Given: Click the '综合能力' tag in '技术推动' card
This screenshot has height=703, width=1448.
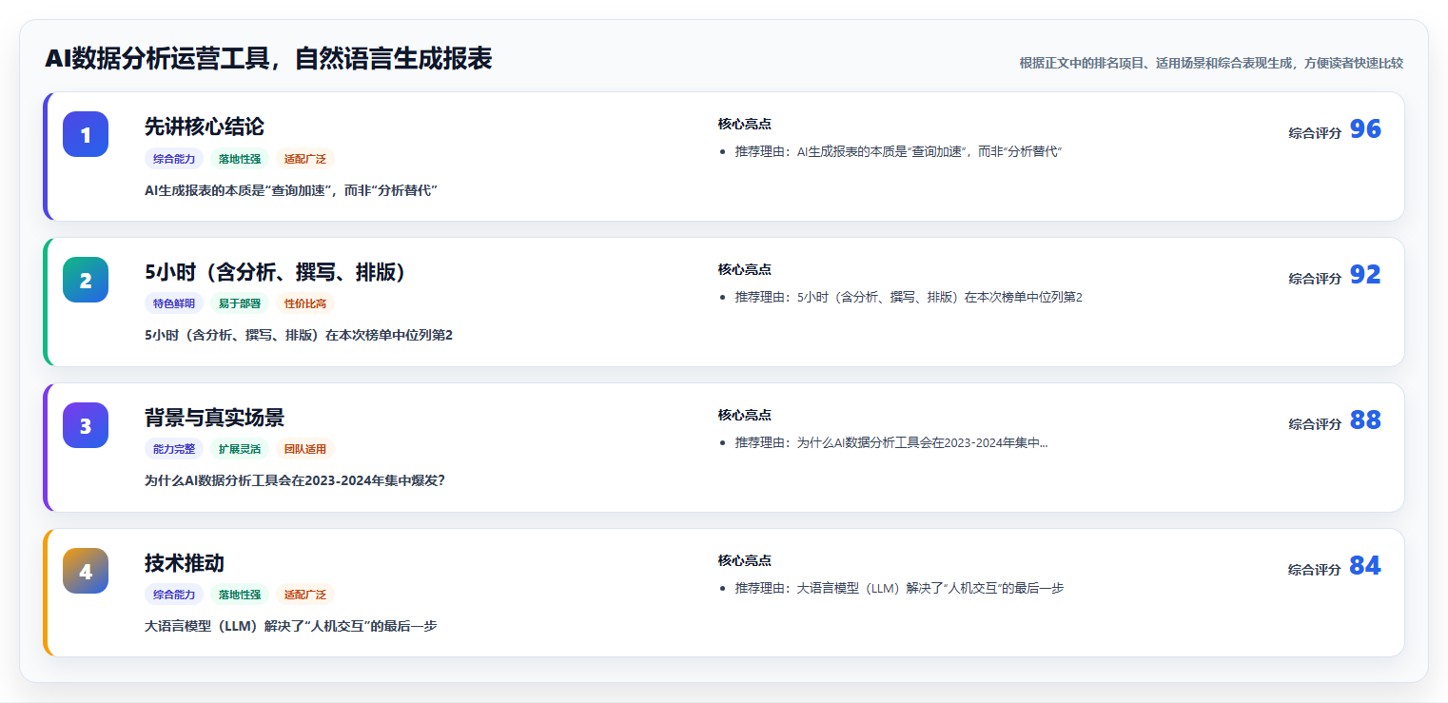Looking at the screenshot, I should (174, 596).
